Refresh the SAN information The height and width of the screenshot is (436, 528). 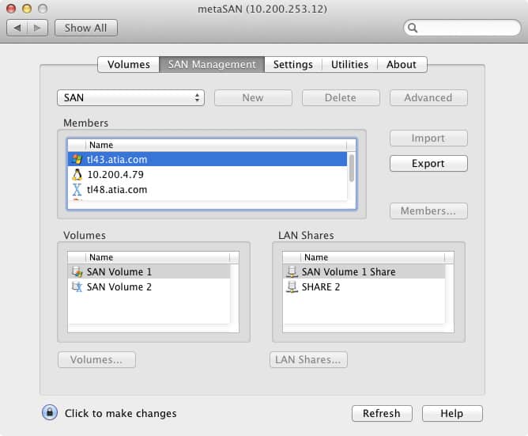(x=382, y=413)
